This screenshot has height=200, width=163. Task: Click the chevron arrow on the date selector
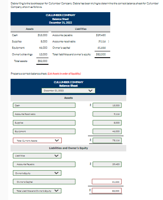[90, 91]
